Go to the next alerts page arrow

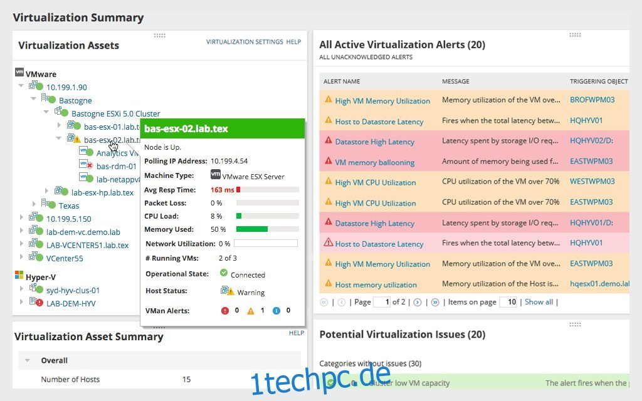coord(417,303)
